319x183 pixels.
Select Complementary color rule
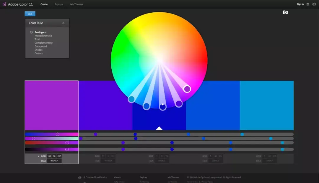pyautogui.click(x=43, y=43)
